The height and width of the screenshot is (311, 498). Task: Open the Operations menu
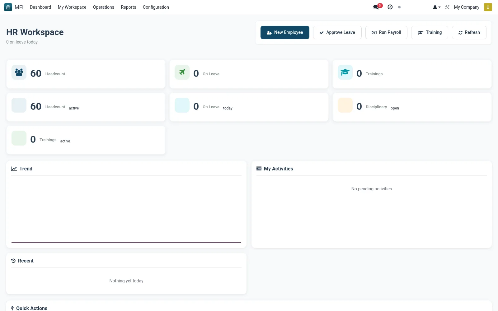(x=103, y=7)
